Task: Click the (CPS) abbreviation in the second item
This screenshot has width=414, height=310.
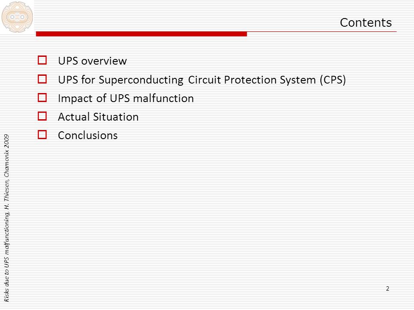Action: (333, 80)
